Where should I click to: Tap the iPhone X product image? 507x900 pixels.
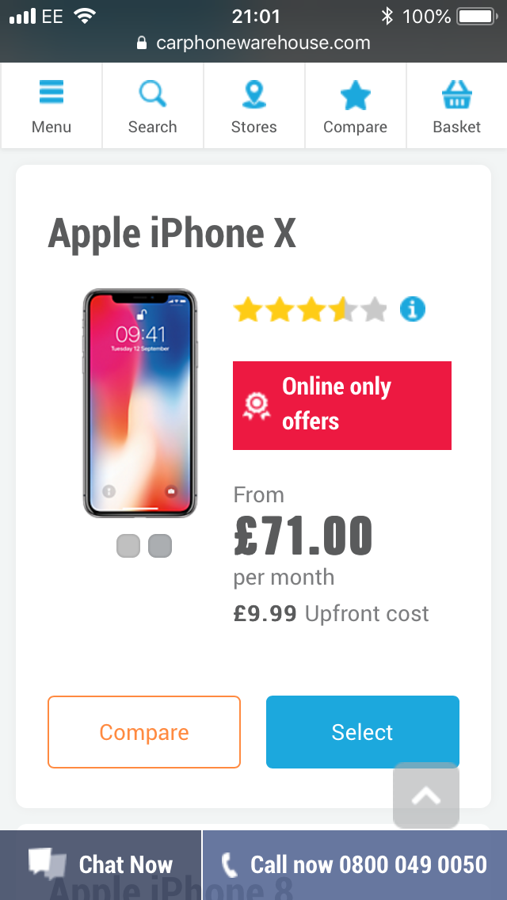click(140, 403)
